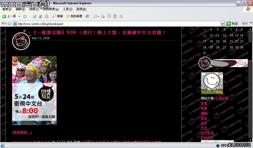Expand the address bar dropdown list
The height and width of the screenshot is (148, 253).
pyautogui.click(x=223, y=24)
